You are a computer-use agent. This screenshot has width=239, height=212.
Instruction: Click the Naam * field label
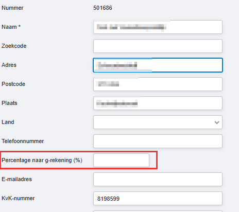coord(11,27)
